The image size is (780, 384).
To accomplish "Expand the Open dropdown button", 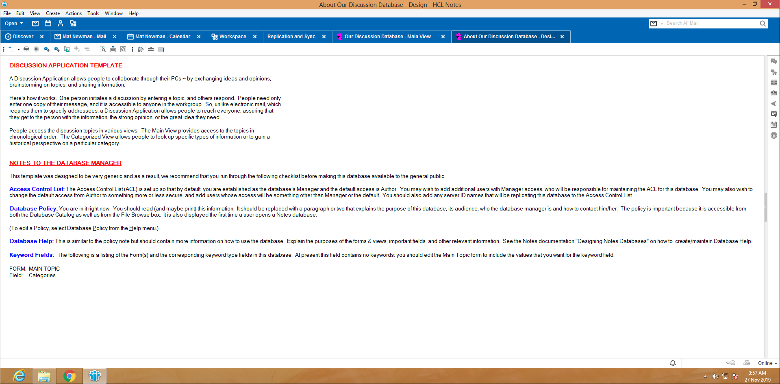I will 14,24.
